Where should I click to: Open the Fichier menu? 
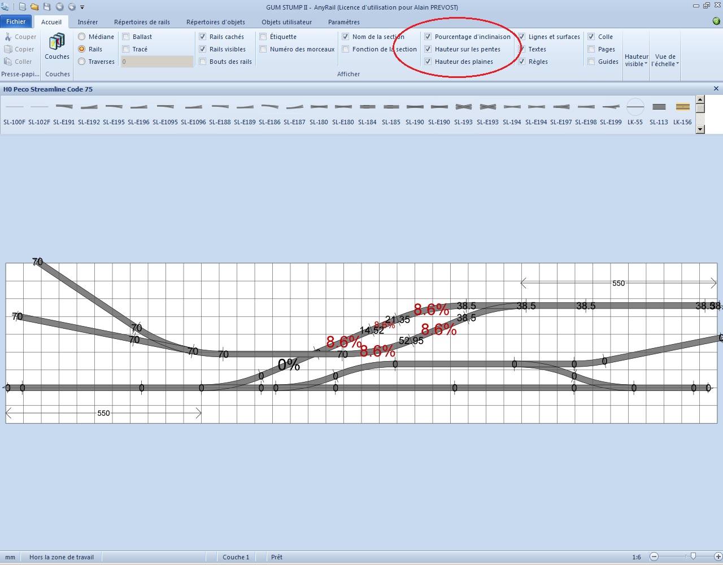coord(16,21)
